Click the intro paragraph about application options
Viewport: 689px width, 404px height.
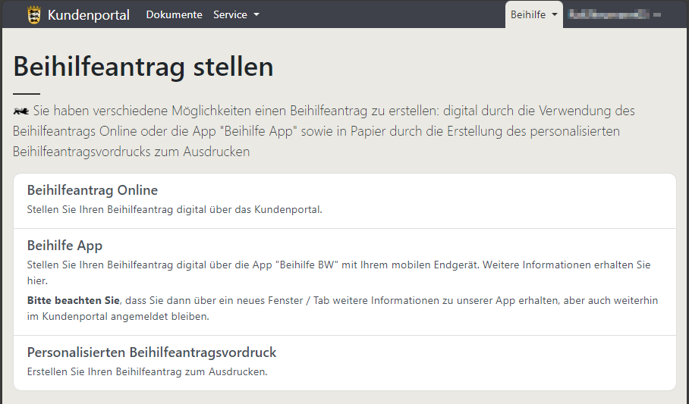(324, 131)
